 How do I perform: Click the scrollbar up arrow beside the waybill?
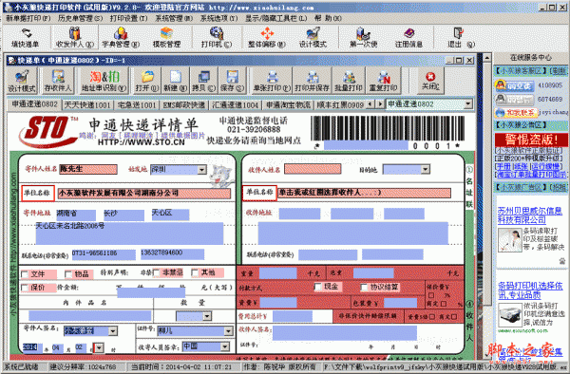point(487,58)
